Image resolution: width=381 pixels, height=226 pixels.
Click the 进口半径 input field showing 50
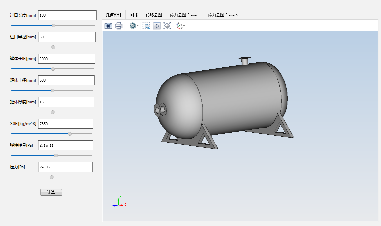click(x=67, y=37)
